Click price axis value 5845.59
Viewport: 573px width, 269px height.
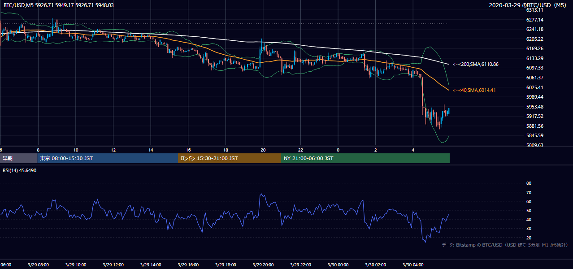click(x=534, y=135)
